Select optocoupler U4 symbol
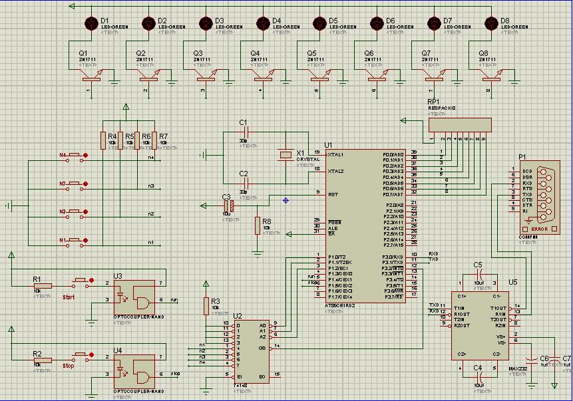The image size is (573, 401). [134, 372]
